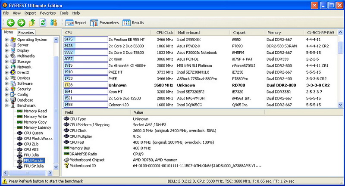Select the DirectX icon in tree
Viewport: 345px width, 186px height.
click(x=13, y=72)
